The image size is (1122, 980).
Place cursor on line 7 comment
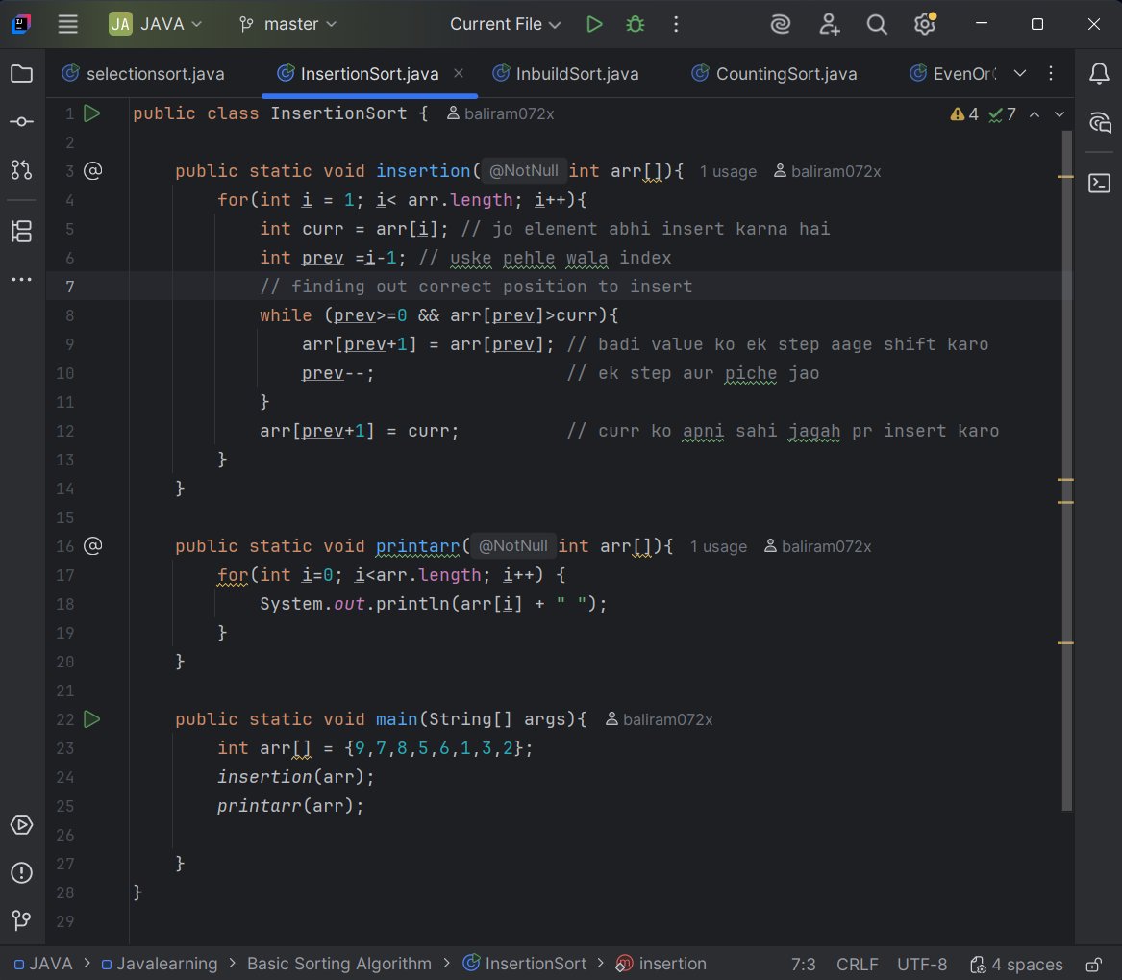click(x=476, y=287)
